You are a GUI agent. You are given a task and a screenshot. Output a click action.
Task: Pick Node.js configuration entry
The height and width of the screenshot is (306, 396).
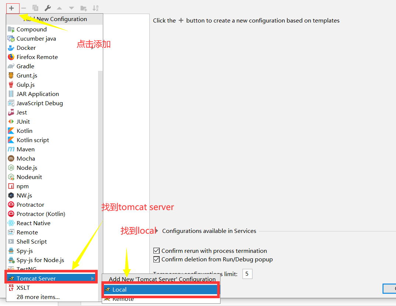point(52,168)
